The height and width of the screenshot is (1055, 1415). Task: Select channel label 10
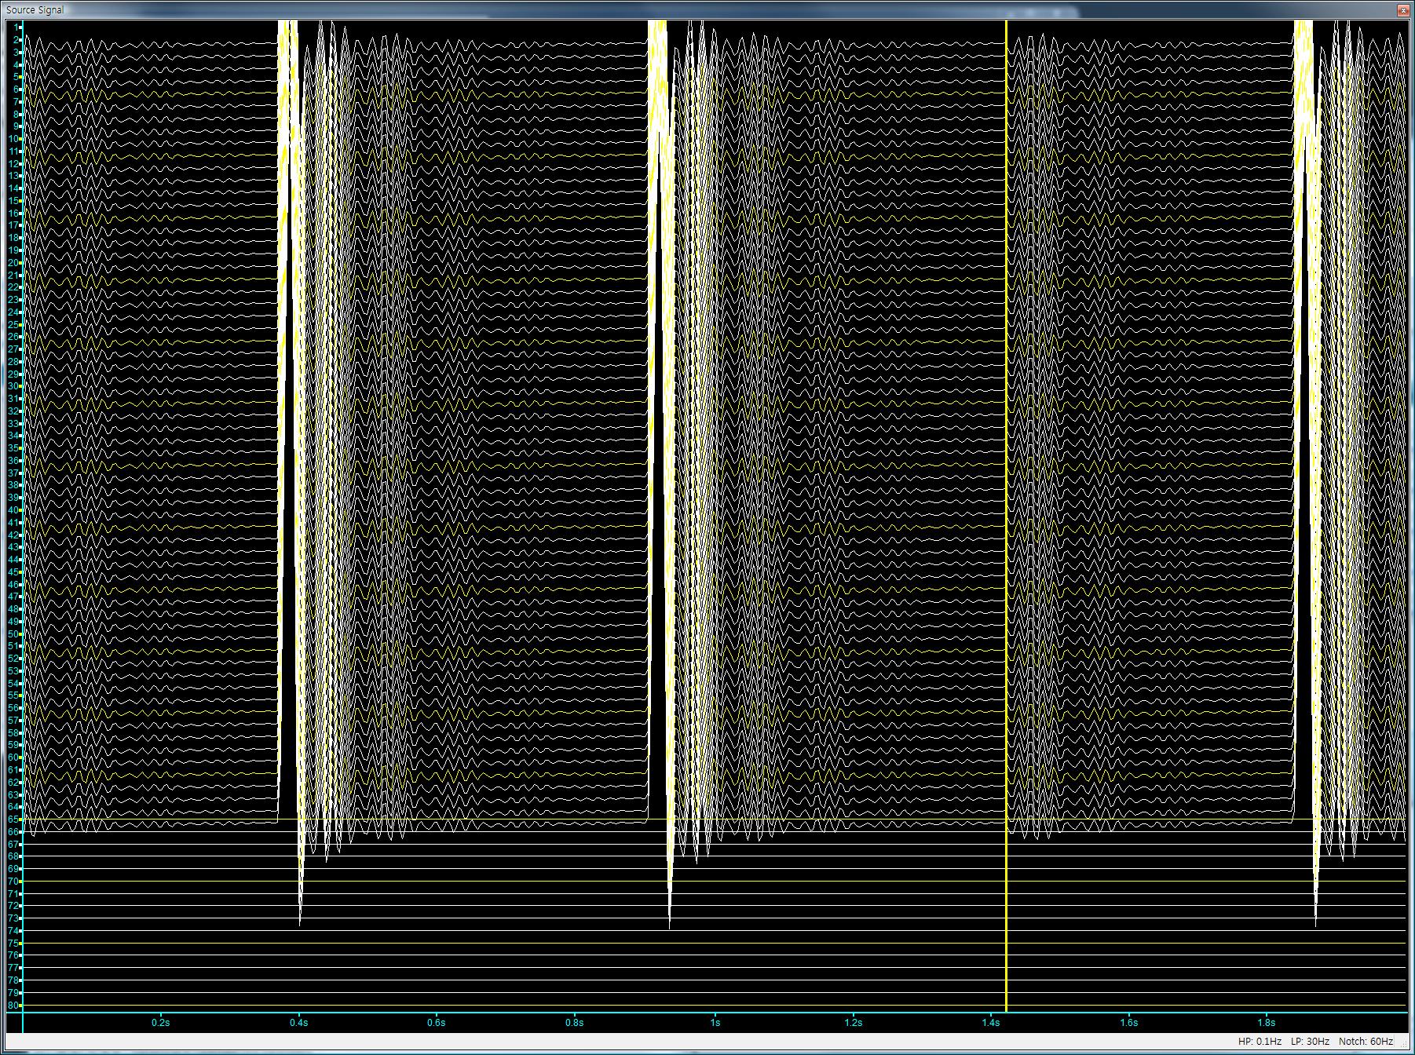tap(13, 139)
